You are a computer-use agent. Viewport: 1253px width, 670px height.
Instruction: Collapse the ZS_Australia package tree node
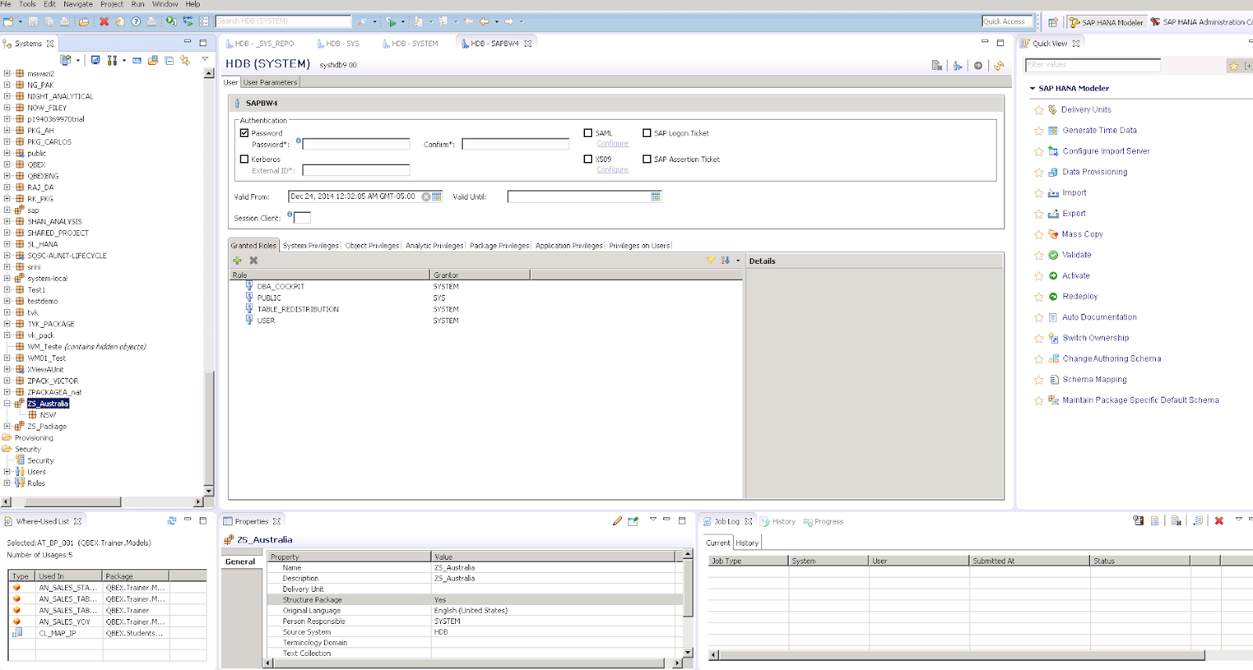(x=7, y=404)
